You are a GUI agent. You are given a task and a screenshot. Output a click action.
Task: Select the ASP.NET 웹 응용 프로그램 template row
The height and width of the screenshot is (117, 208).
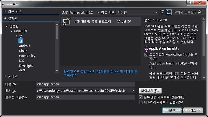click(x=101, y=21)
